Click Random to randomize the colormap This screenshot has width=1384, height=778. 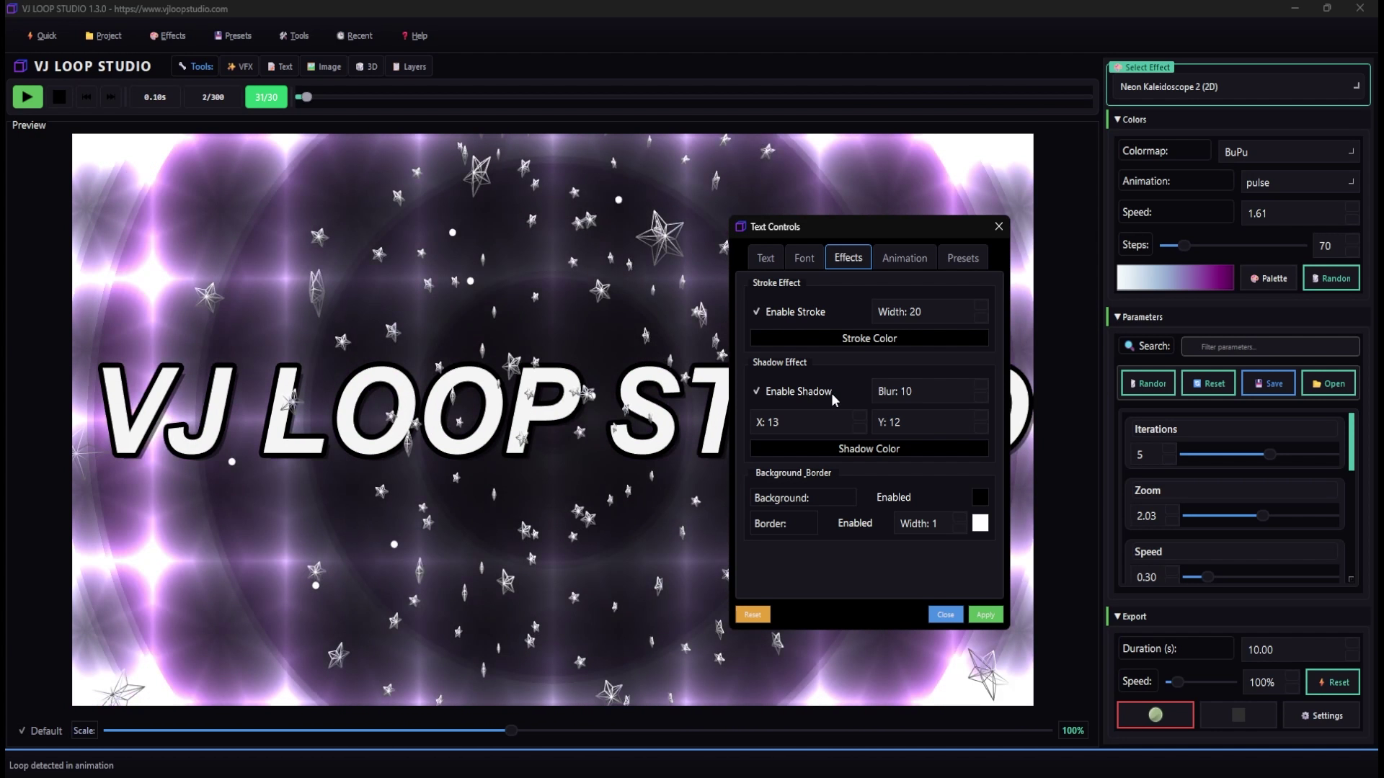pos(1331,278)
